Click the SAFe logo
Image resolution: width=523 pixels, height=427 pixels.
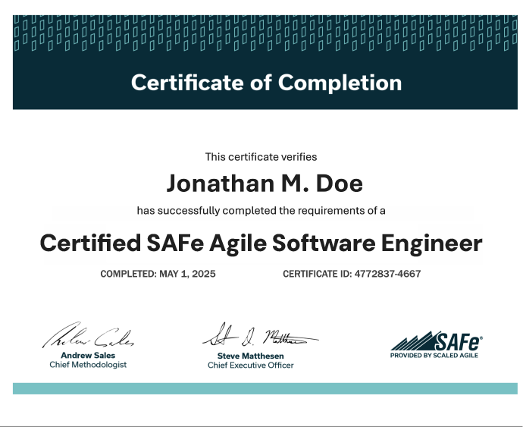(x=436, y=344)
